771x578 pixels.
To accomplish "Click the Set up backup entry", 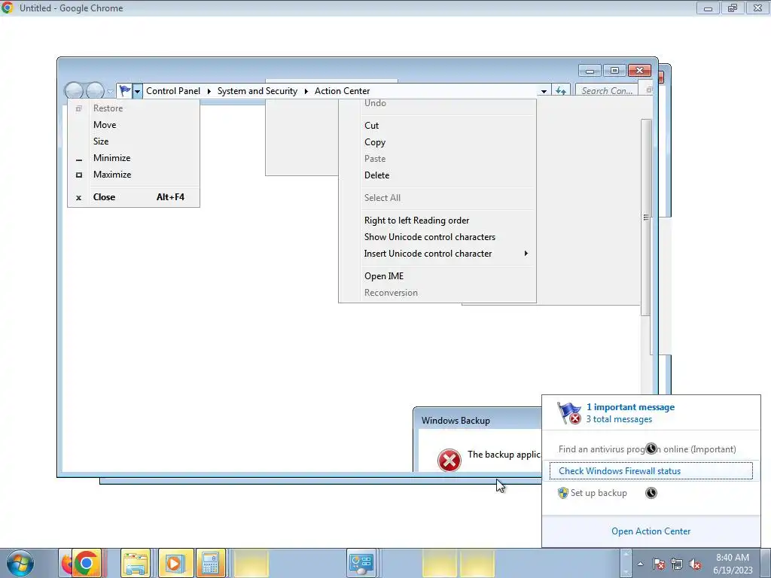I will (x=599, y=493).
